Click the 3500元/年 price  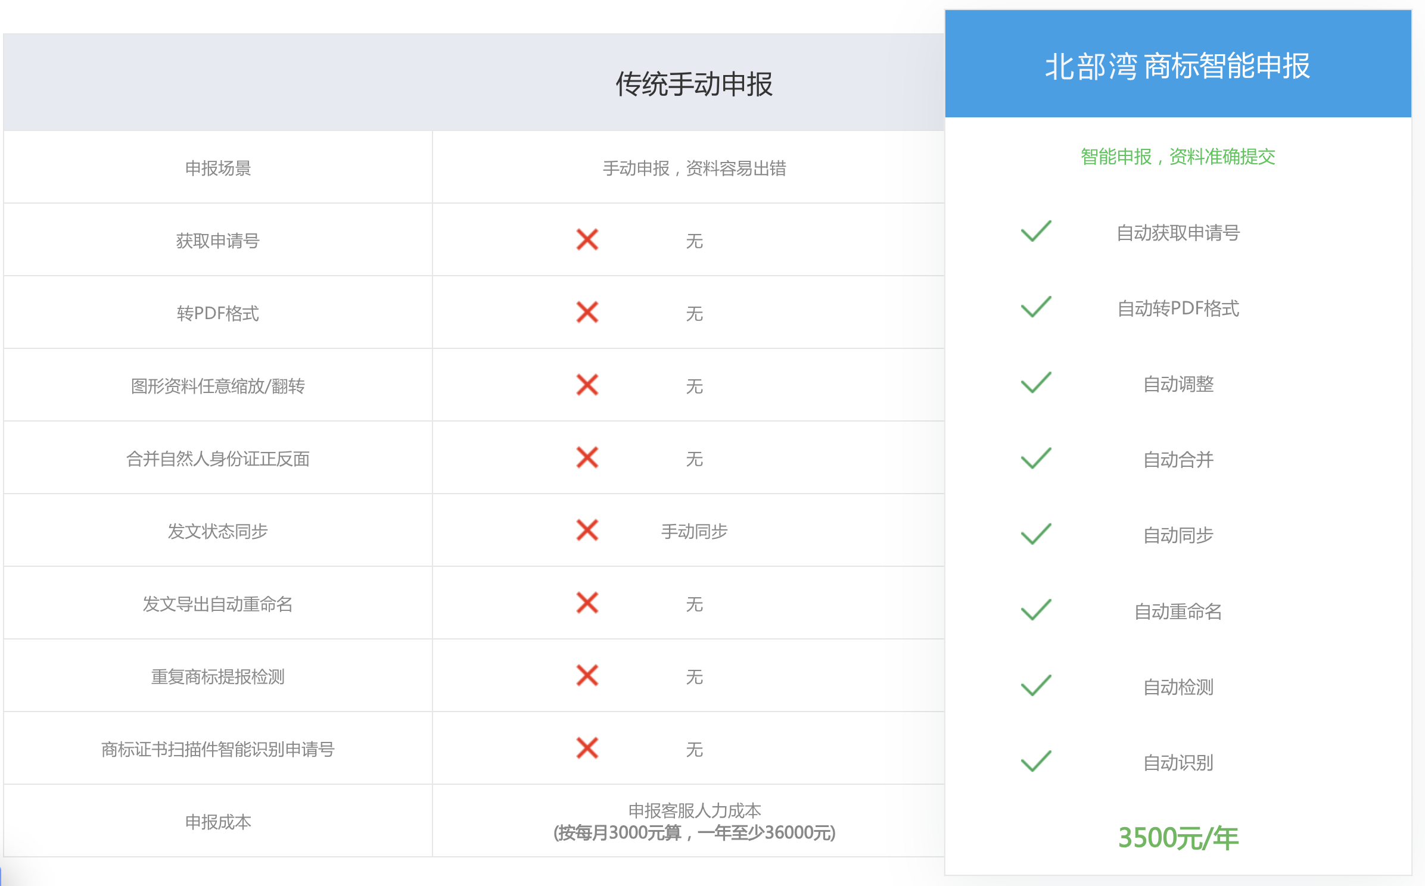(x=1178, y=838)
